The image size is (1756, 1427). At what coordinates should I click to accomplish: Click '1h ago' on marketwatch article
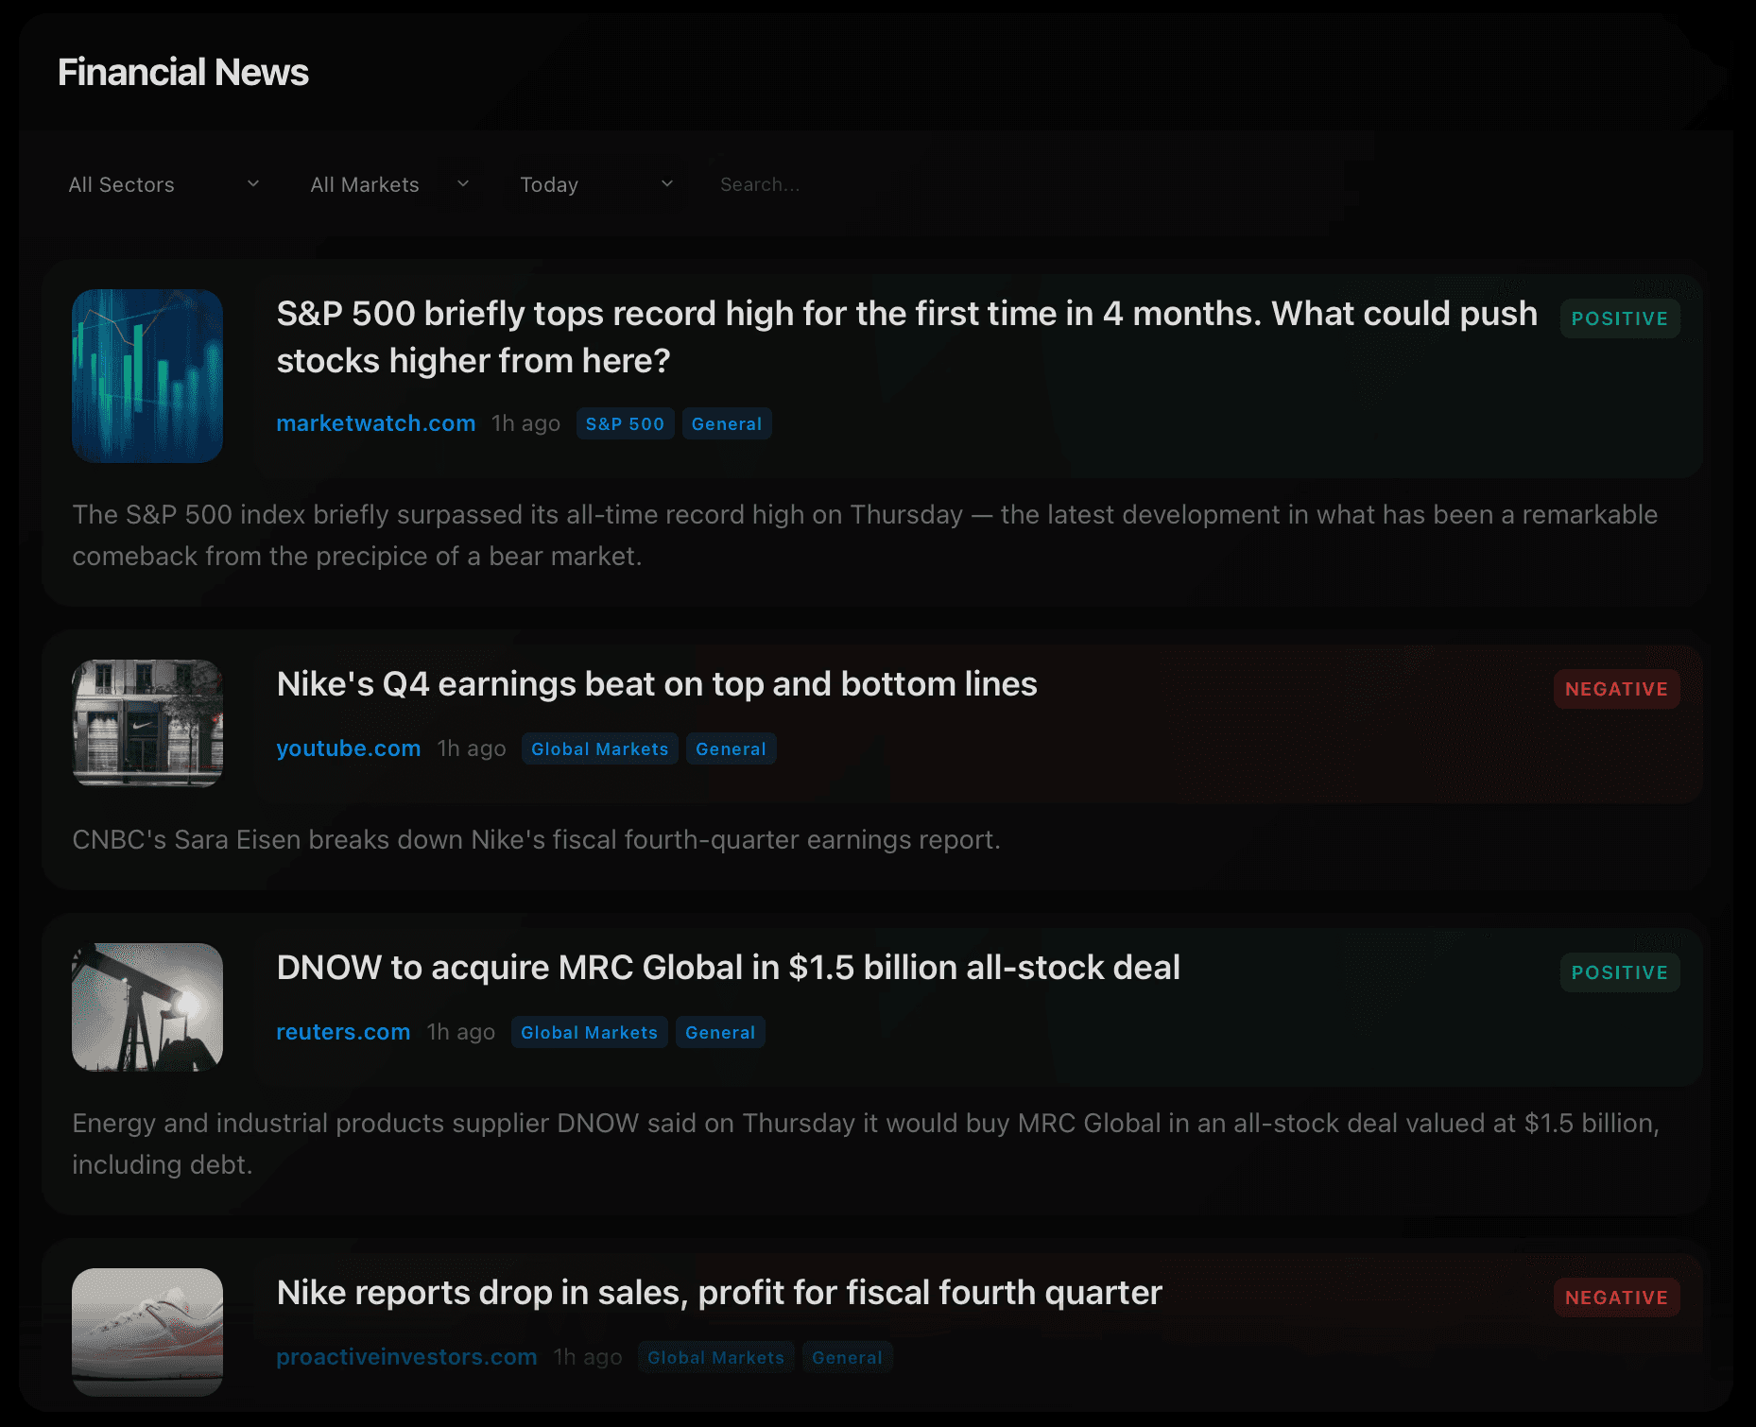[x=525, y=423]
